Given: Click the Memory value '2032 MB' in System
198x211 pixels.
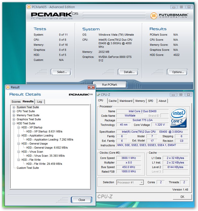Looking at the screenshot, I should [104, 52].
